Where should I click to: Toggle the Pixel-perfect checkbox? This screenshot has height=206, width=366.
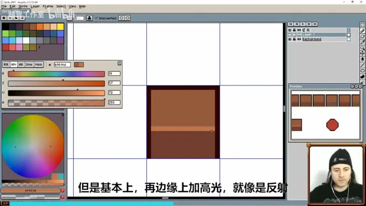point(96,18)
